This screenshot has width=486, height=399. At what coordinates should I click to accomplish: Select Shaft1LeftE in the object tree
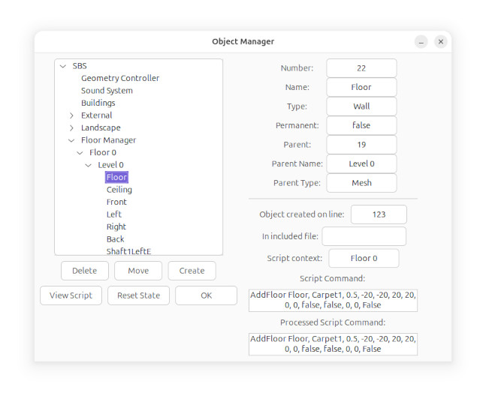click(x=128, y=251)
